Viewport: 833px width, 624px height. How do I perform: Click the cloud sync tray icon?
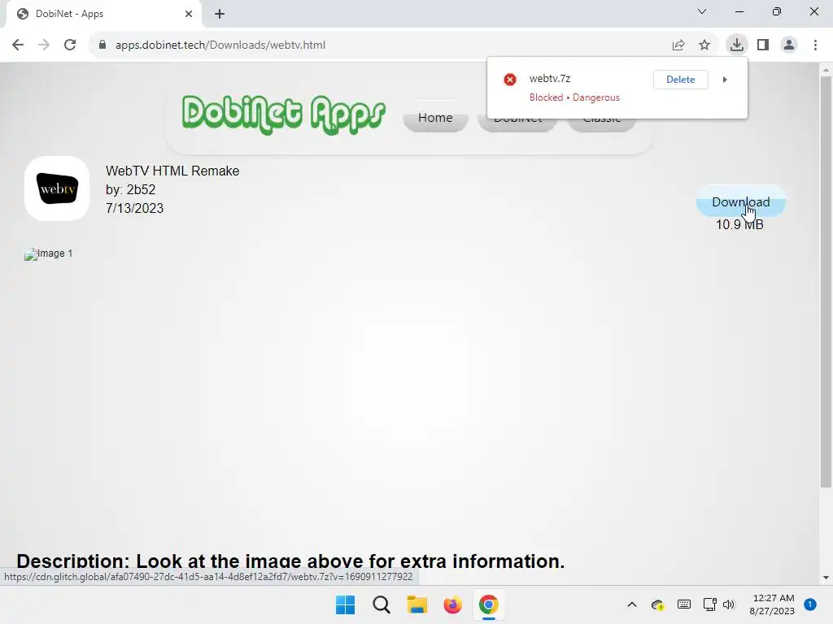pyautogui.click(x=657, y=604)
